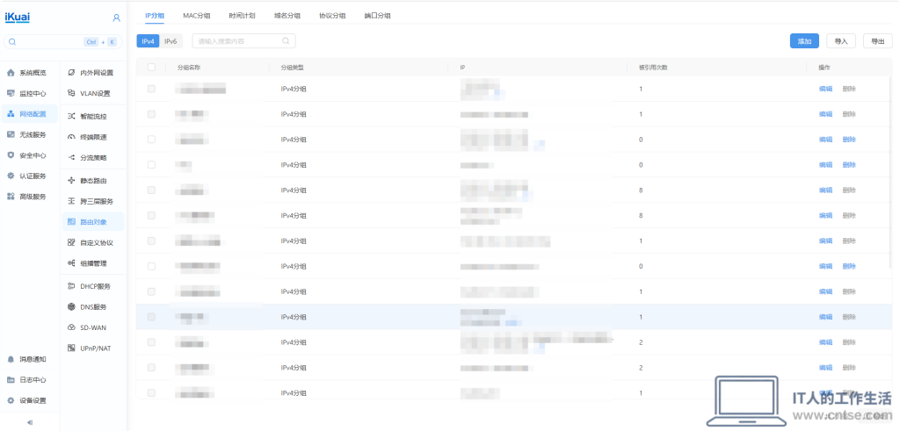This screenshot has height=431, width=900.
Task: Click the 导入 import button
Action: 841,40
